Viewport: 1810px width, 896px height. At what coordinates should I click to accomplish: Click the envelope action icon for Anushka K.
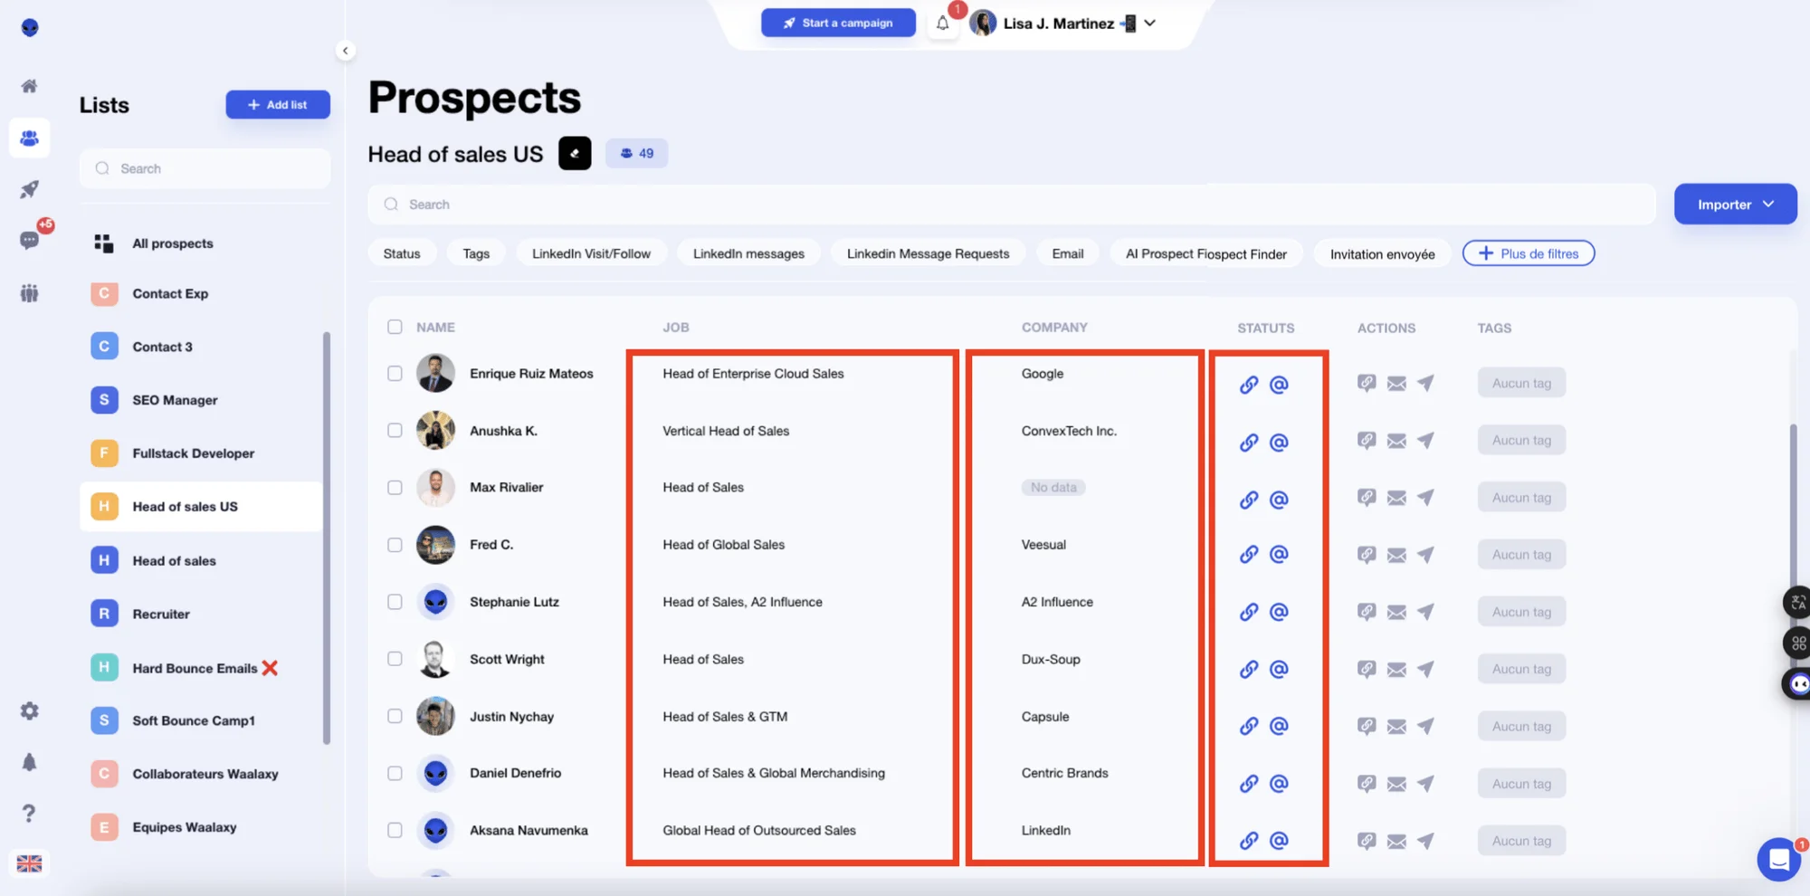(1396, 441)
